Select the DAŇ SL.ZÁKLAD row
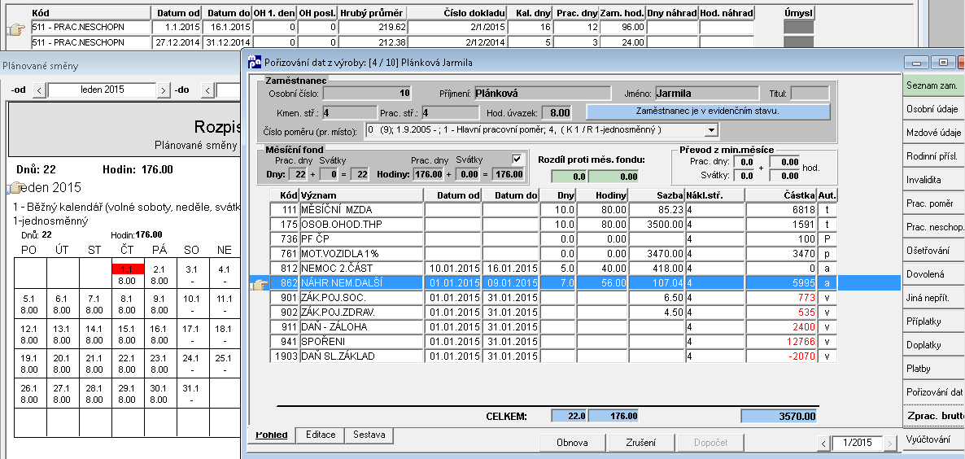The height and width of the screenshot is (459, 965). click(554, 356)
